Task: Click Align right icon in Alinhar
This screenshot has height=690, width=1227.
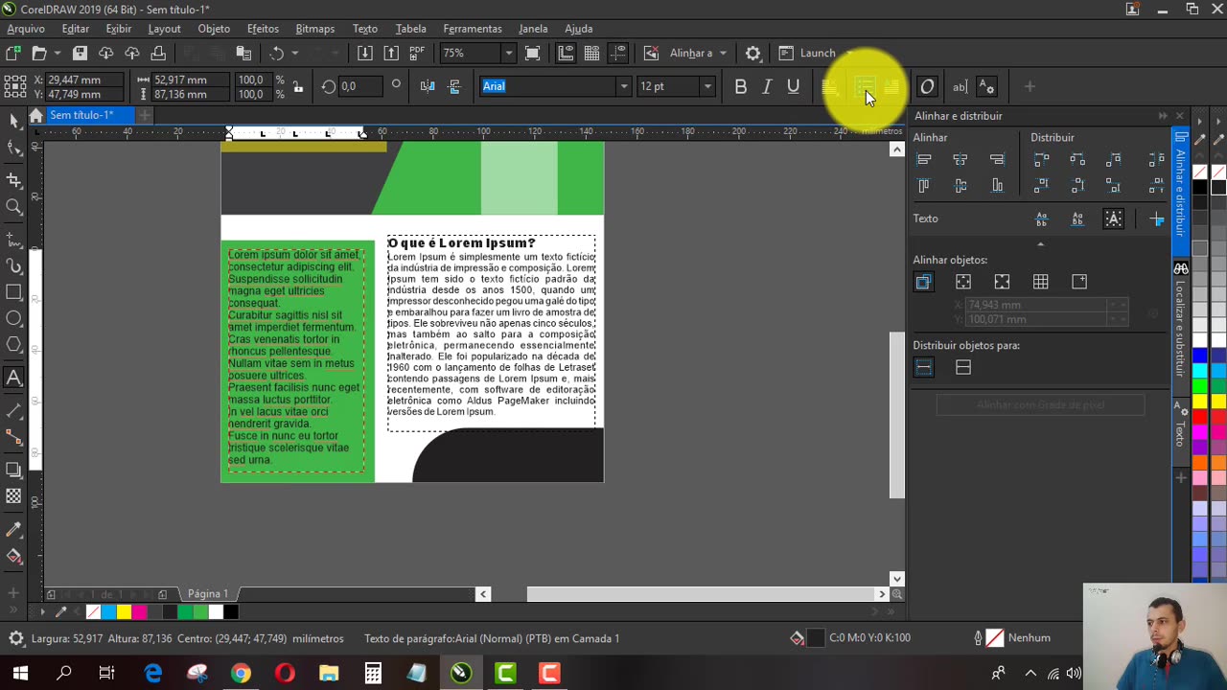Action: (x=997, y=160)
